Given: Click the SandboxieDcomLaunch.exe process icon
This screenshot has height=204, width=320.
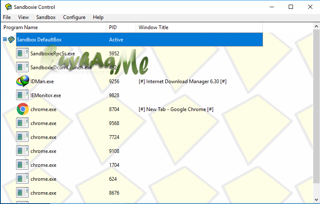Looking at the screenshot, I should point(22,67).
